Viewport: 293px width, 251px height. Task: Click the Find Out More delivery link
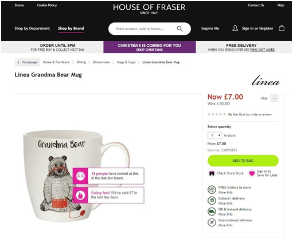[x=263, y=50]
